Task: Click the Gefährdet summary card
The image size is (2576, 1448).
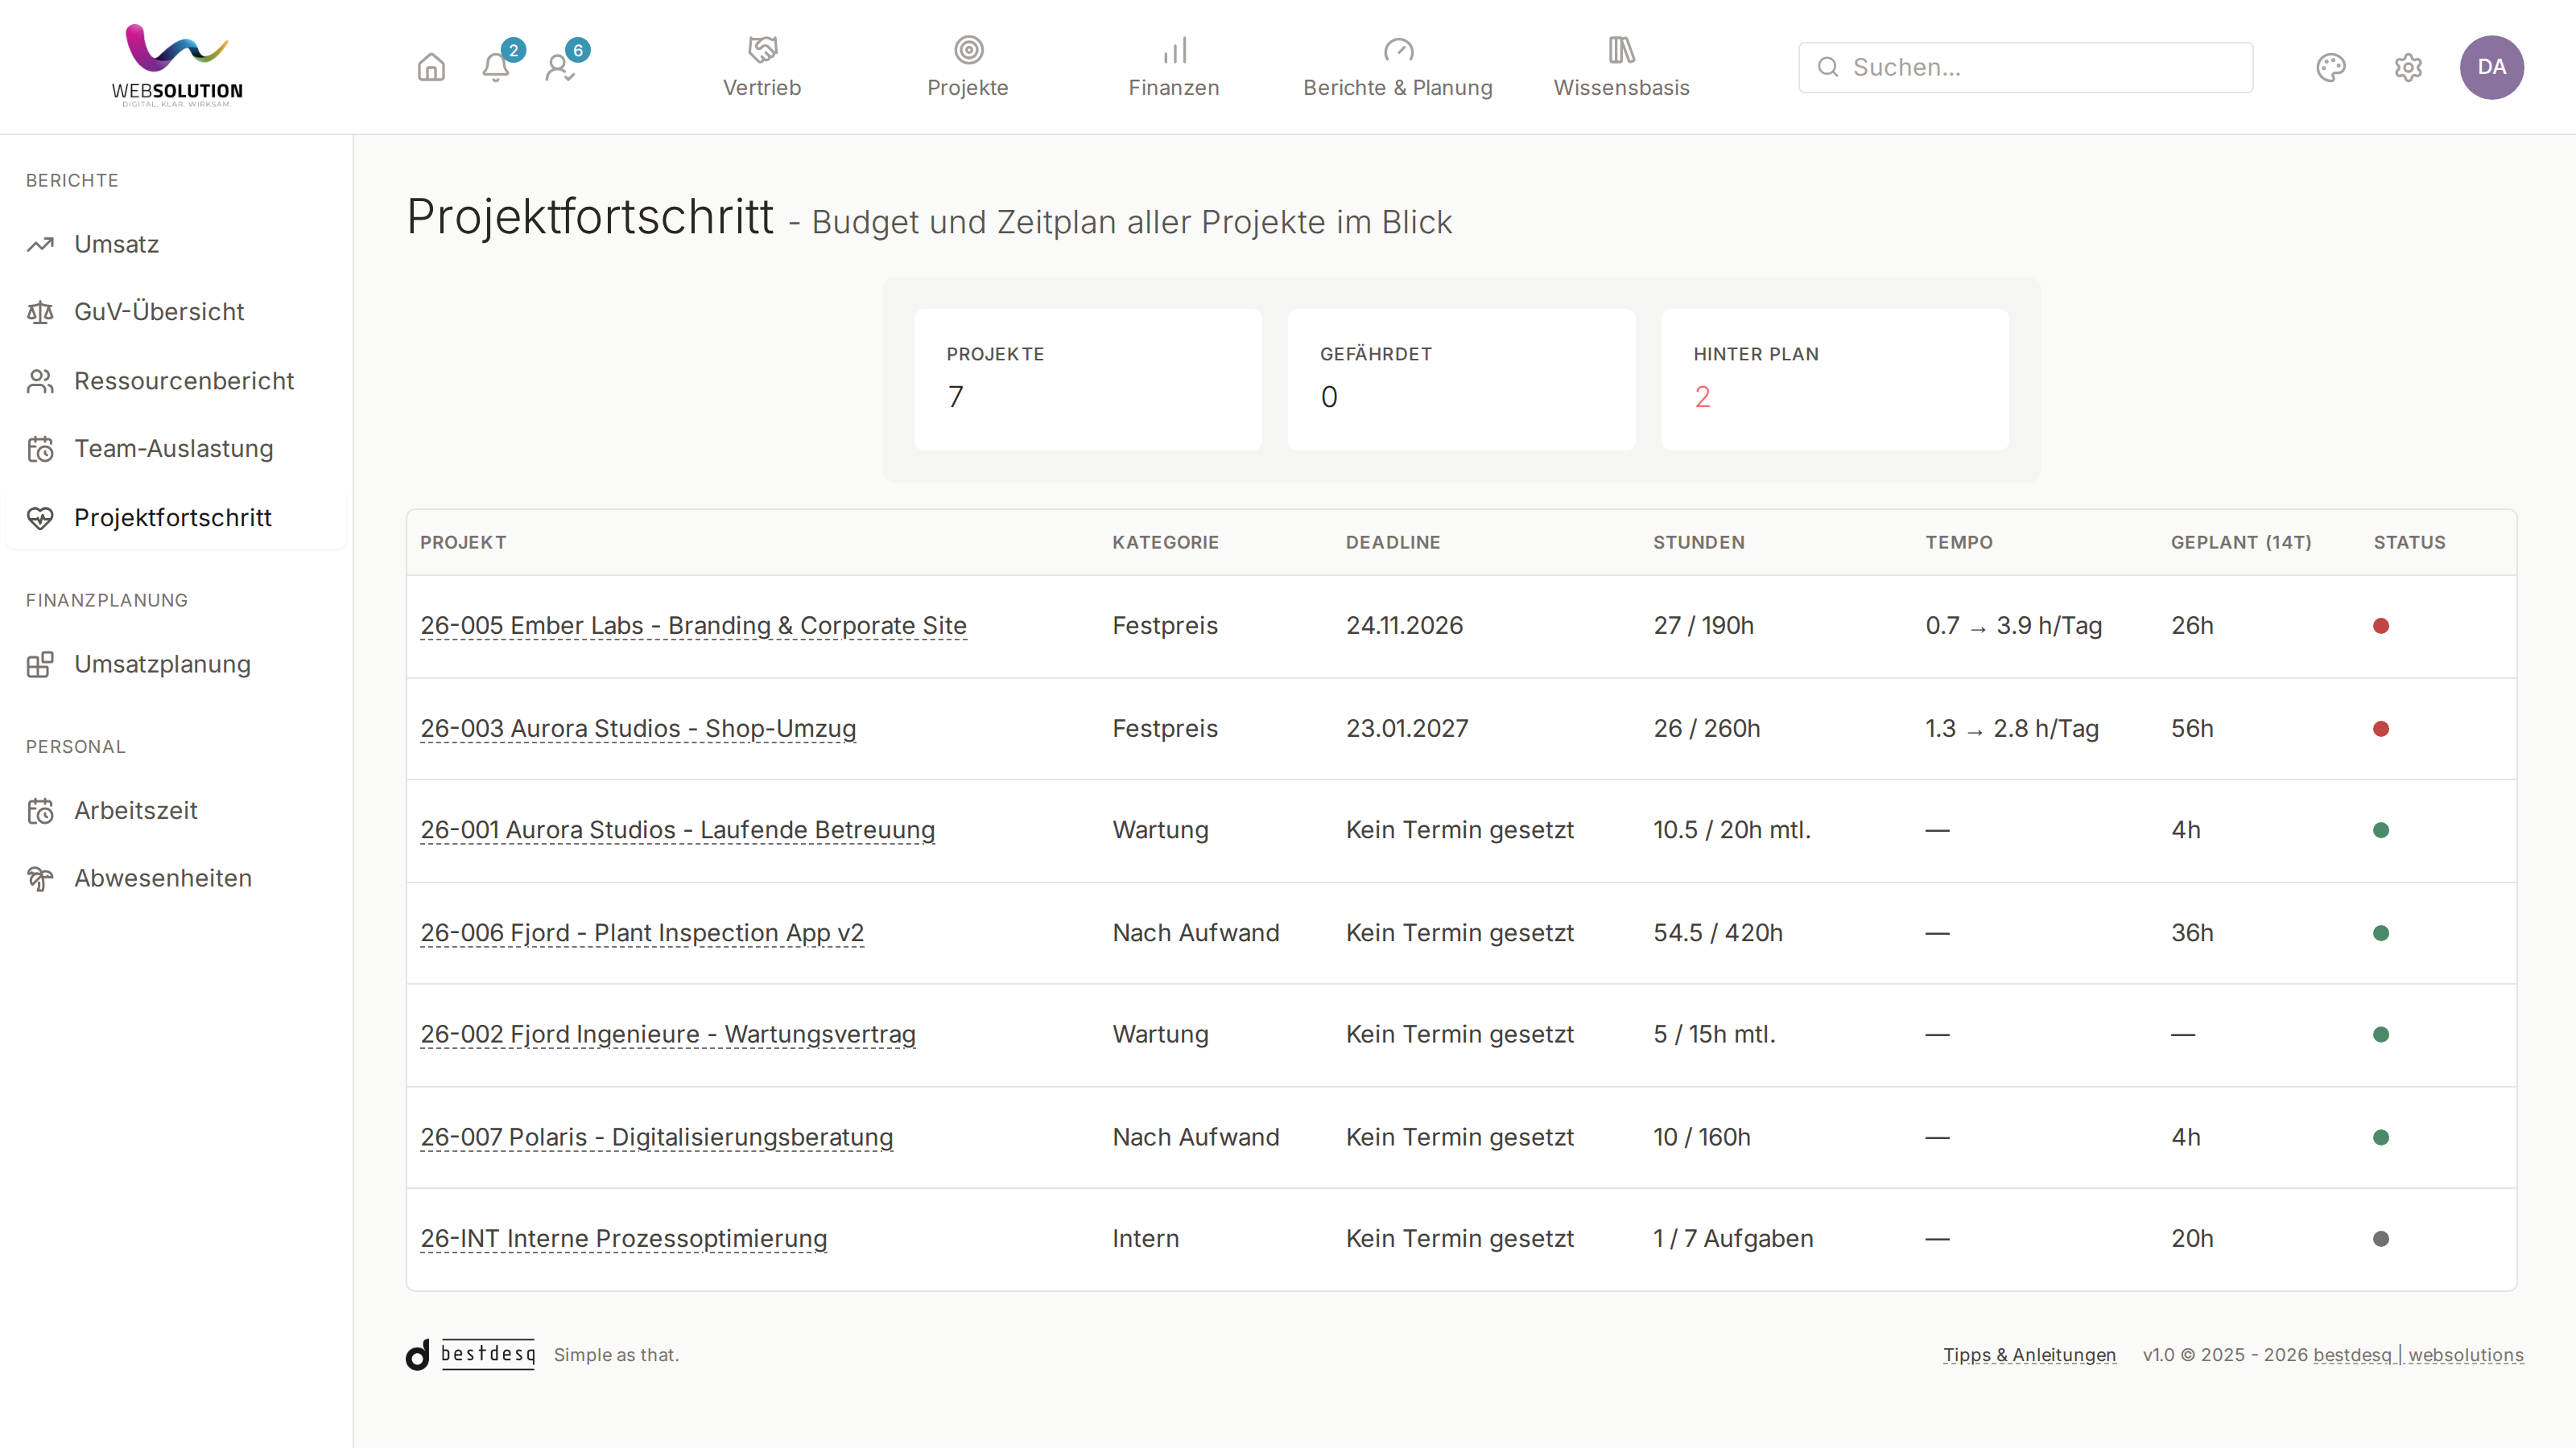Action: (1461, 380)
